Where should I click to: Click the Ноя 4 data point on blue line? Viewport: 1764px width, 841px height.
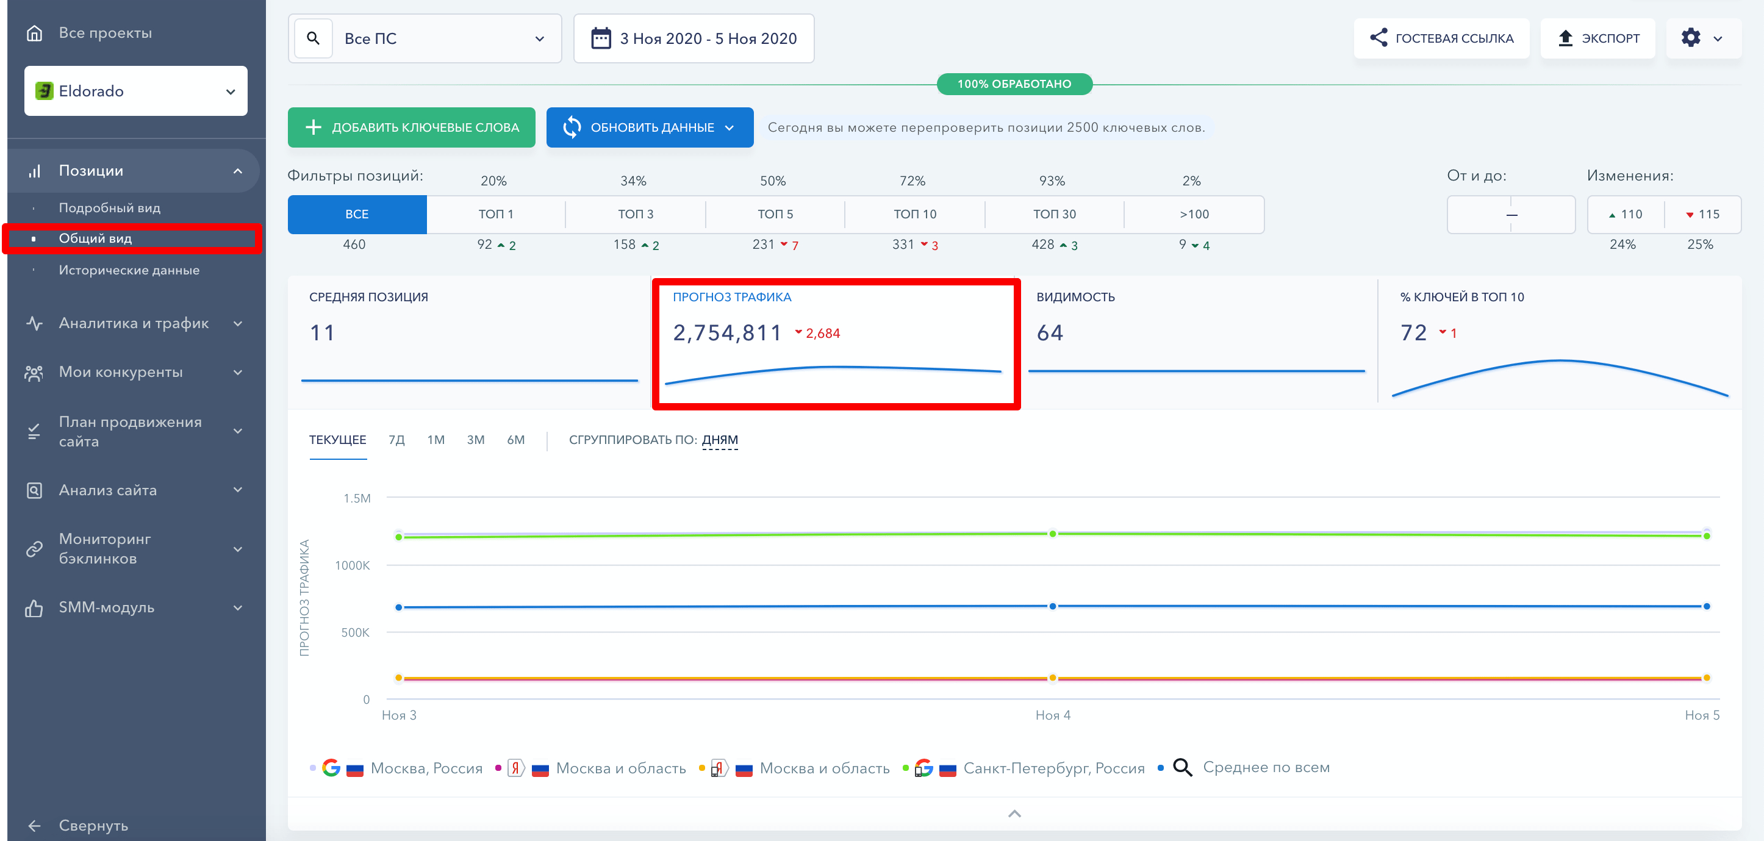pos(1053,607)
